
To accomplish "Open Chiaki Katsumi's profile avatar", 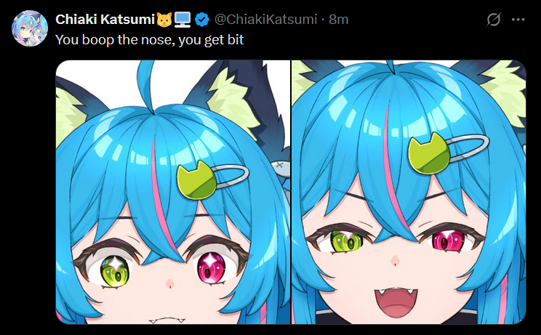I will [30, 28].
